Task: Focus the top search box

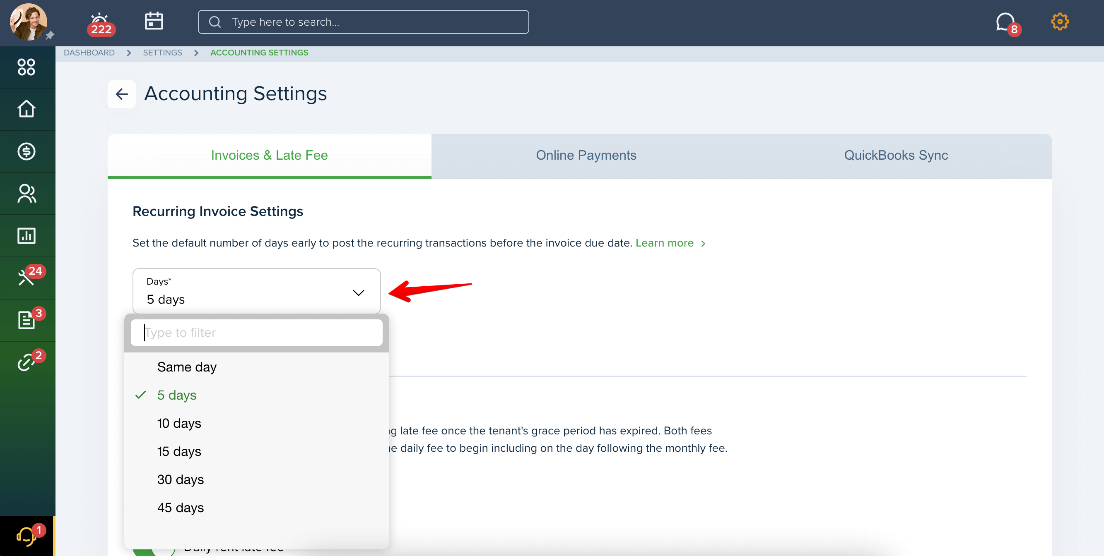Action: point(364,22)
